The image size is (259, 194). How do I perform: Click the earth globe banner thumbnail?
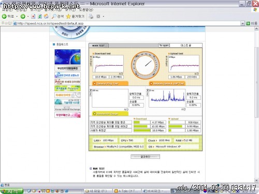[67, 57]
